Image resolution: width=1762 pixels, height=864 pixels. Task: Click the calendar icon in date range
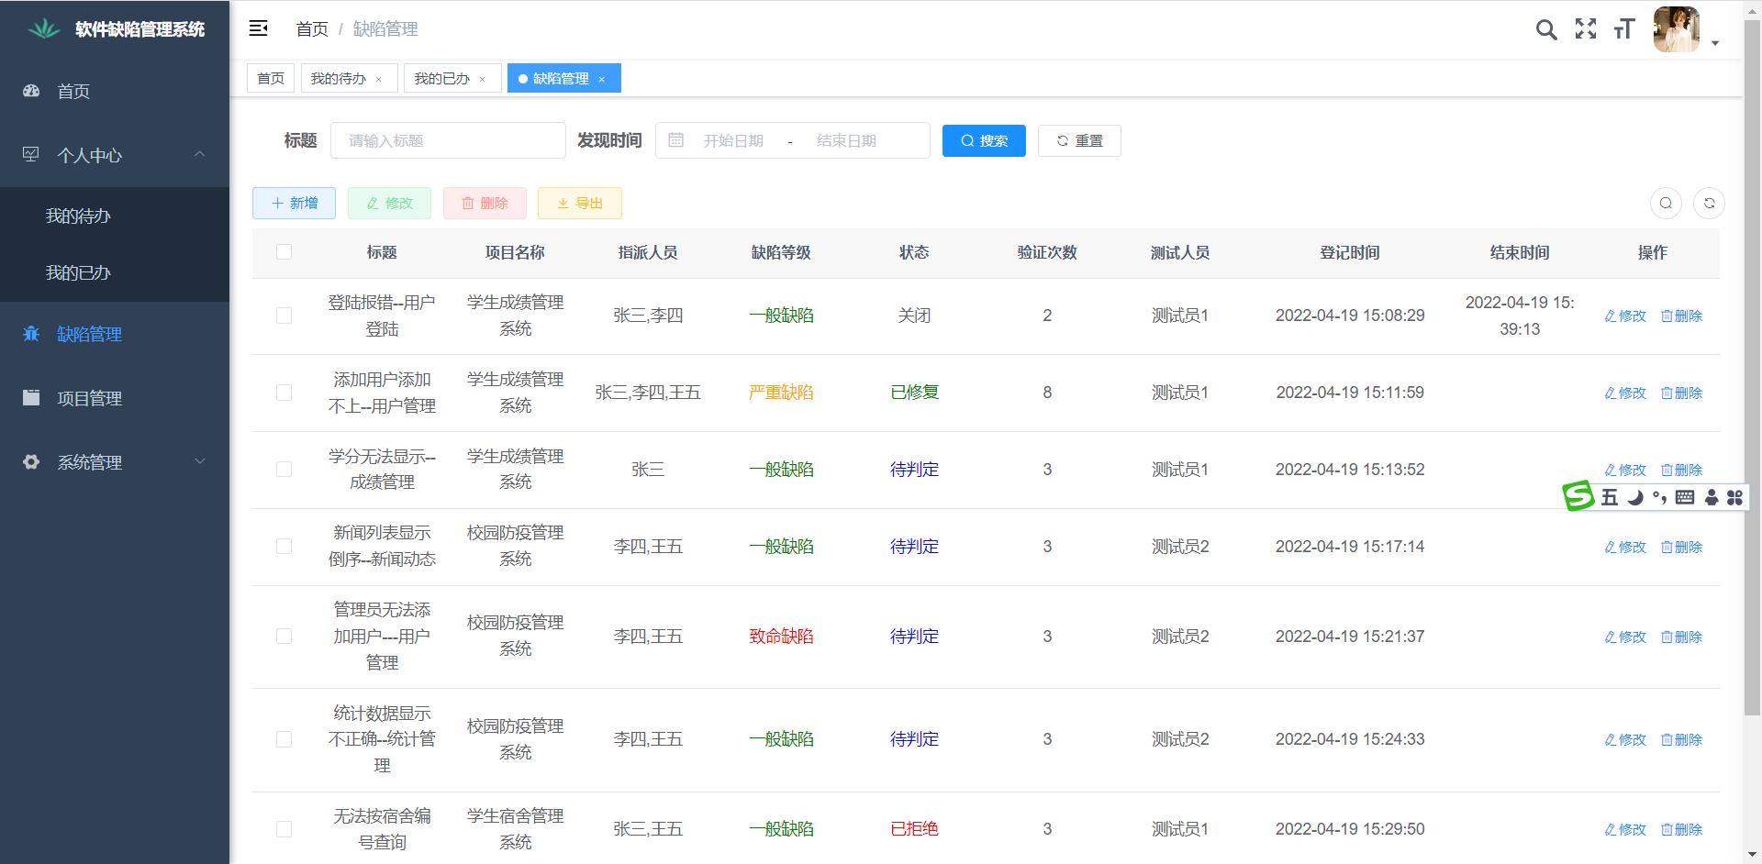676,140
